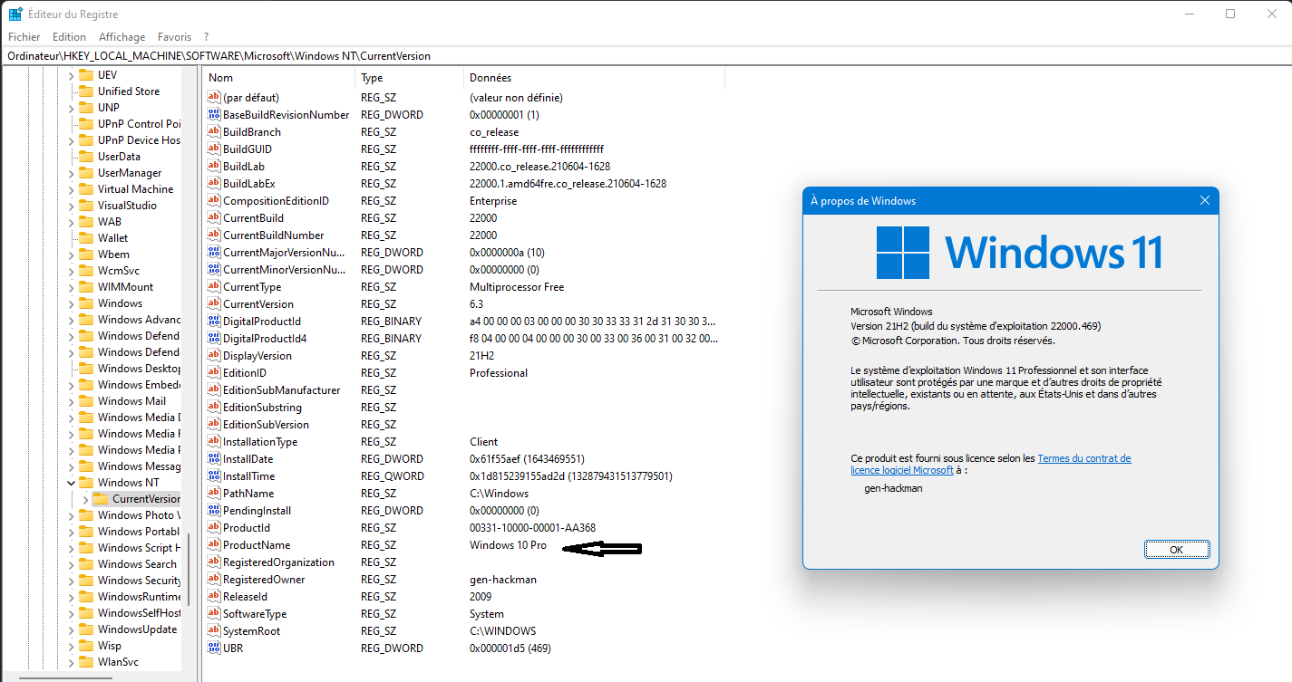Click the icon next to RegisteredOwner
This screenshot has height=682, width=1292.
click(214, 580)
